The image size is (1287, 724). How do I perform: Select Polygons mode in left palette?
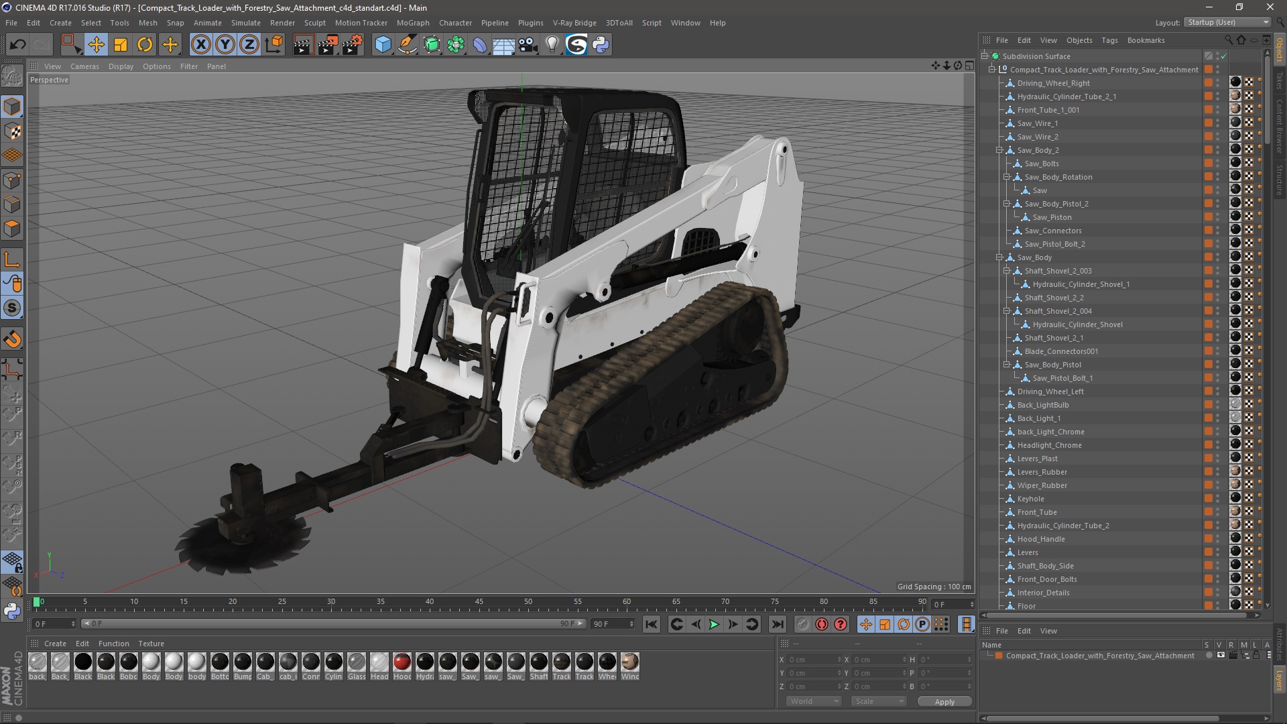pos(12,229)
